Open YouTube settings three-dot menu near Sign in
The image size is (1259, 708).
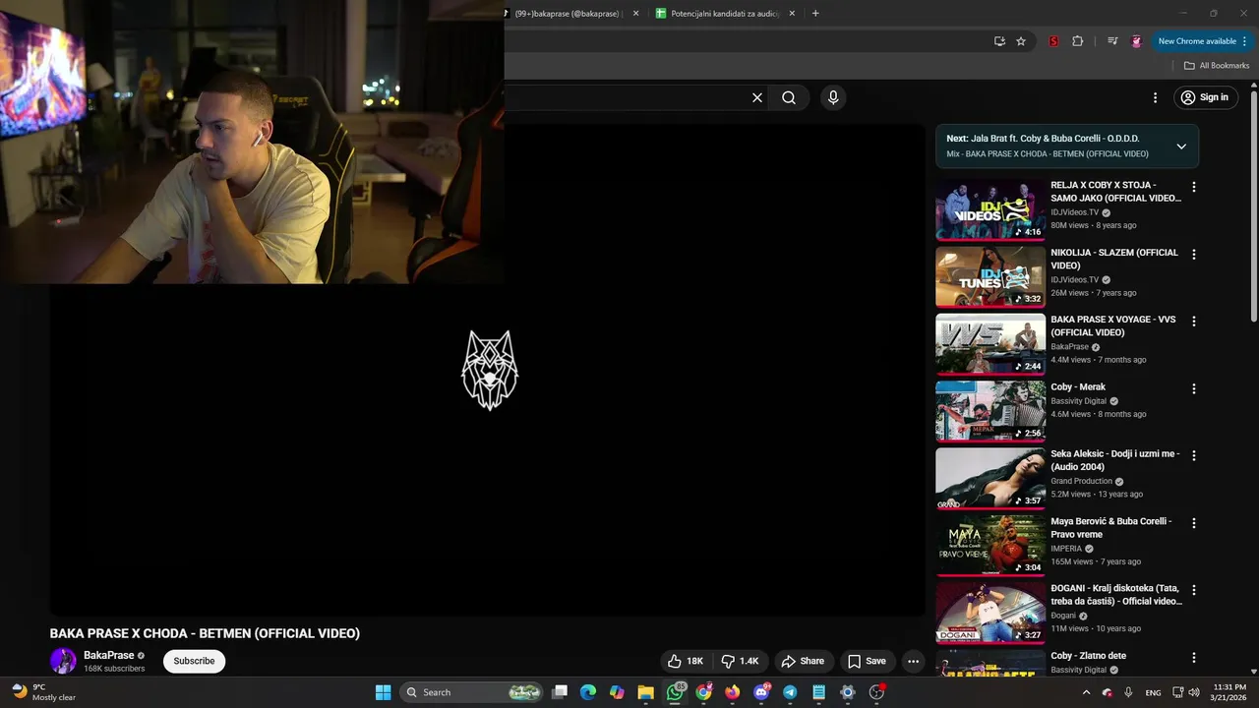pyautogui.click(x=1156, y=97)
